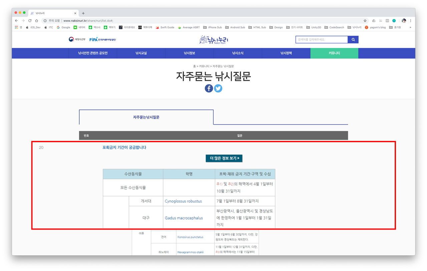
Task: Click the browser back arrow
Action: pos(16,20)
